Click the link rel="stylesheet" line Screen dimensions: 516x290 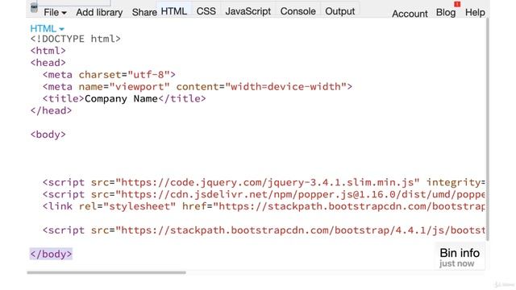pos(264,206)
